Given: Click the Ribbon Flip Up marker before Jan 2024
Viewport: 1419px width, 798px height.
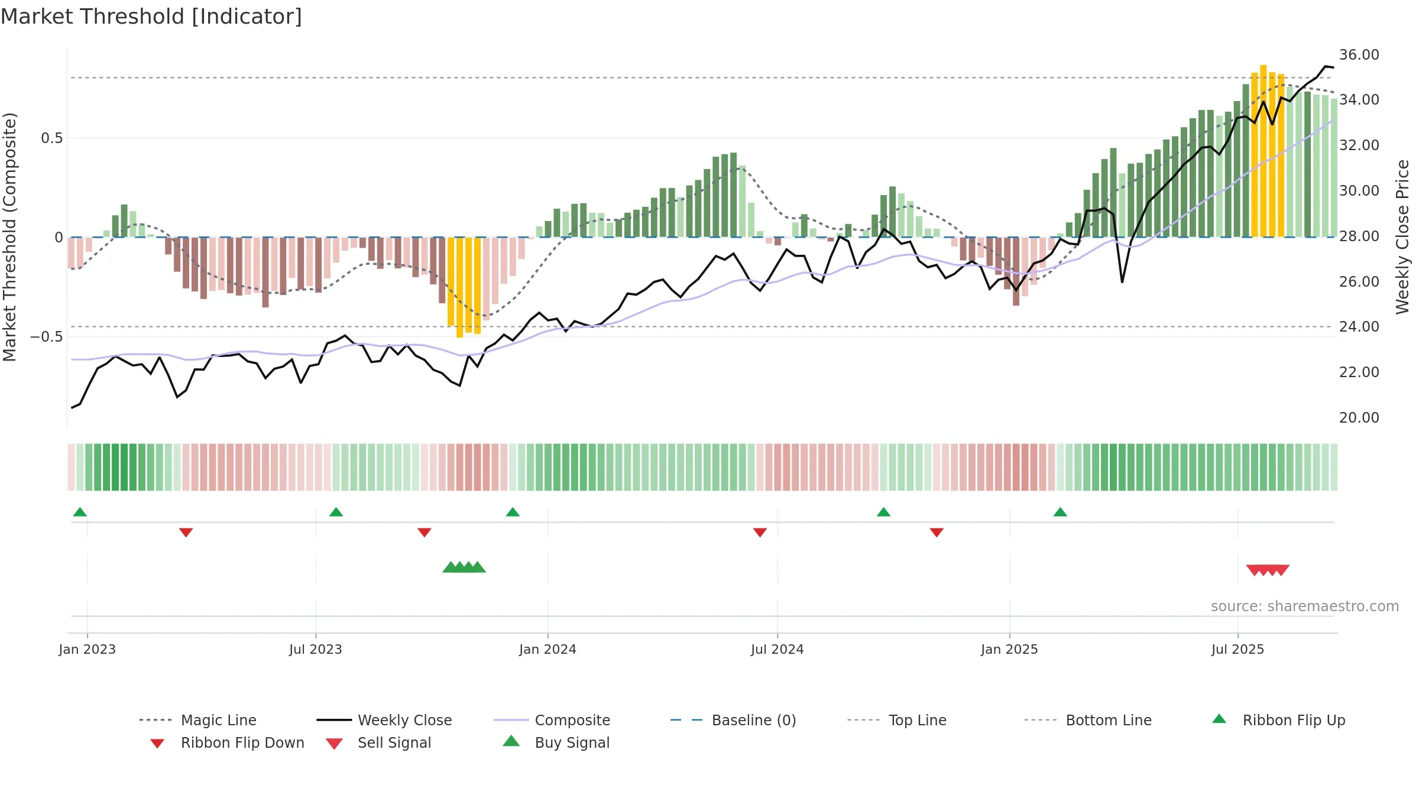Looking at the screenshot, I should pyautogui.click(x=513, y=512).
